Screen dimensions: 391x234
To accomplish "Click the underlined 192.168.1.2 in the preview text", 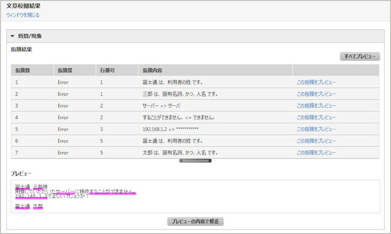I will [31, 196].
